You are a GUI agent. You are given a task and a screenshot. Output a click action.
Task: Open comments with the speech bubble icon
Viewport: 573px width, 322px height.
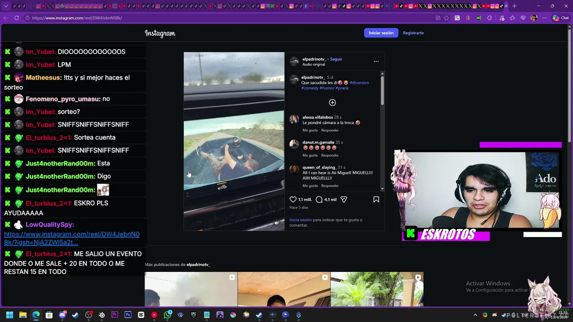(319, 199)
